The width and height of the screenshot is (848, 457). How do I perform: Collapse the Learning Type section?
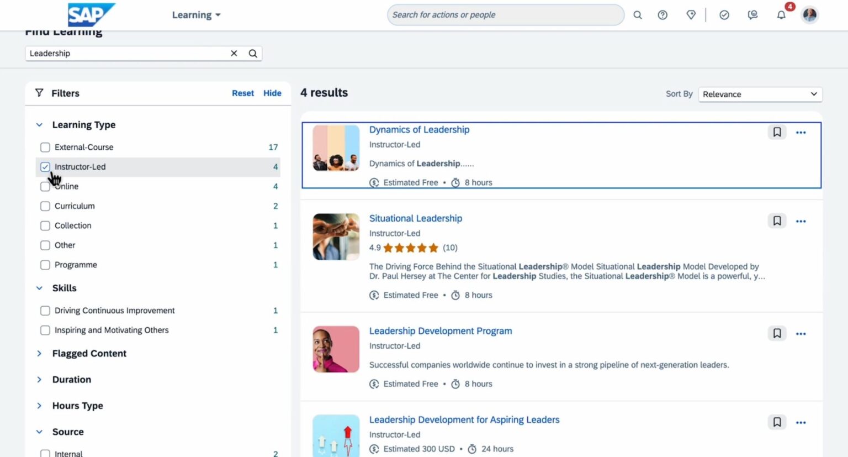click(x=39, y=124)
